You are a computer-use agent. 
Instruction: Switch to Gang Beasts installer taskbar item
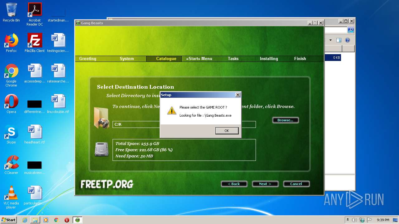tap(77, 220)
